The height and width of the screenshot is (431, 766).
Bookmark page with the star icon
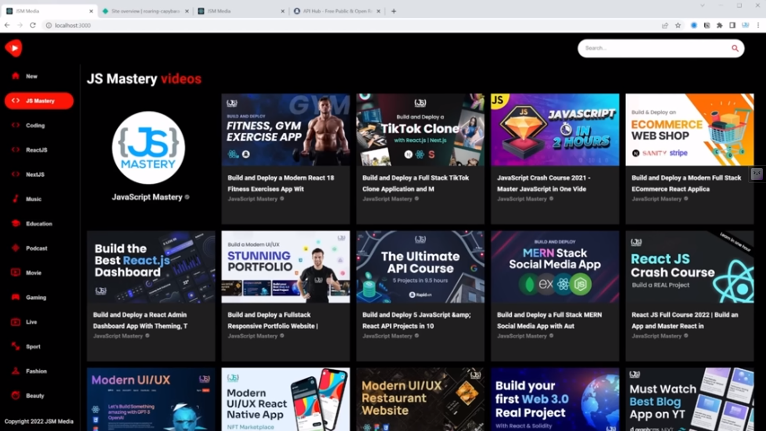678,25
